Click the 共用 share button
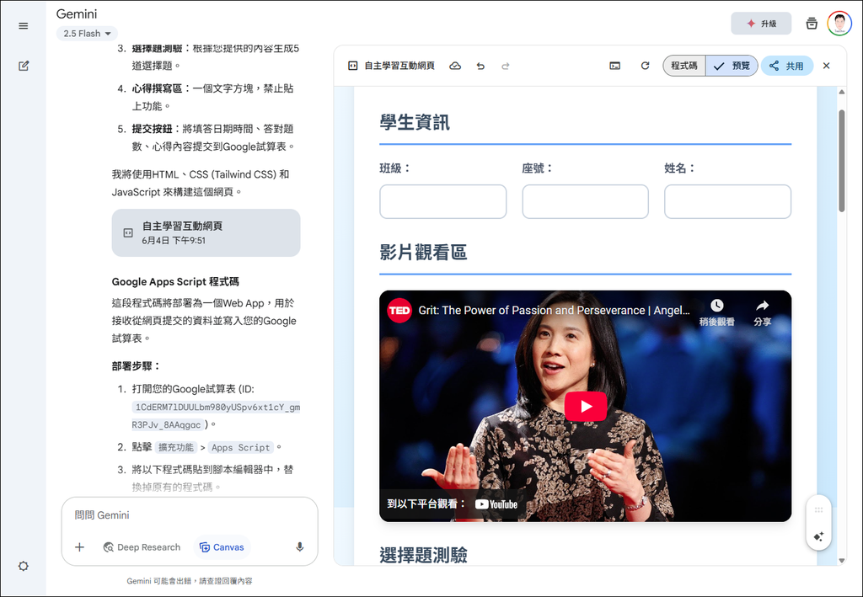The height and width of the screenshot is (597, 863). pyautogui.click(x=786, y=66)
